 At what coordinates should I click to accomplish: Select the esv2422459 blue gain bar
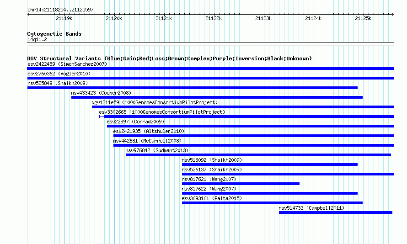(210, 69)
